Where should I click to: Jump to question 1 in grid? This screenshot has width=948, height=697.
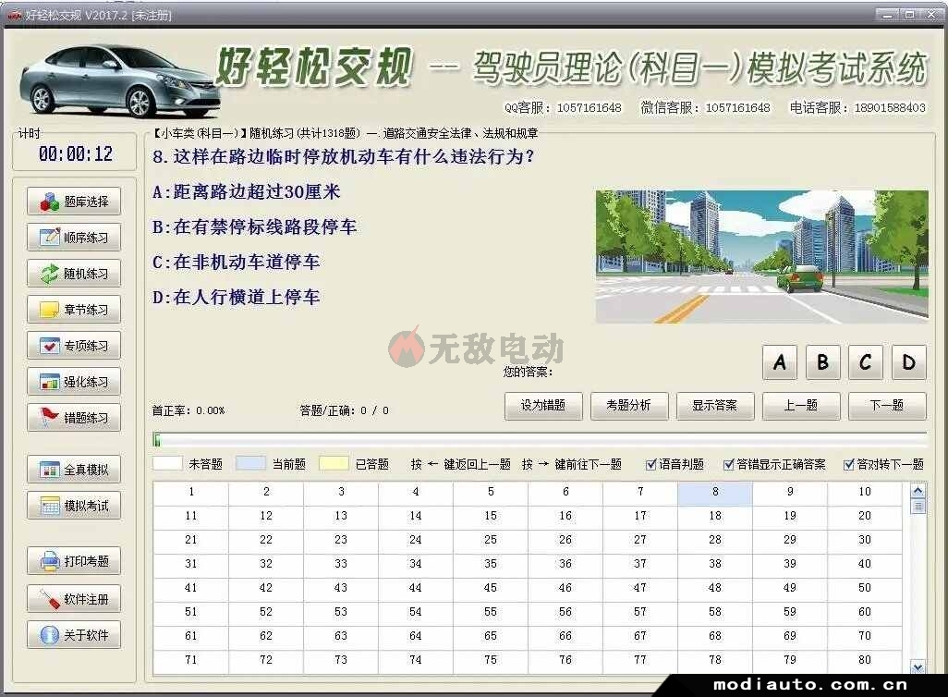[x=191, y=492]
